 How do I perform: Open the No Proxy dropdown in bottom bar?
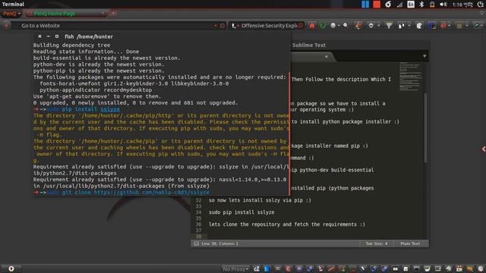click(235, 269)
